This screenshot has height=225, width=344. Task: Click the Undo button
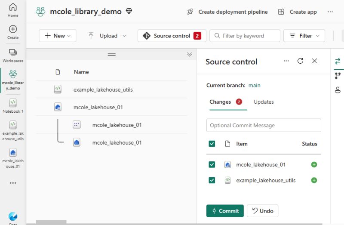pyautogui.click(x=263, y=211)
